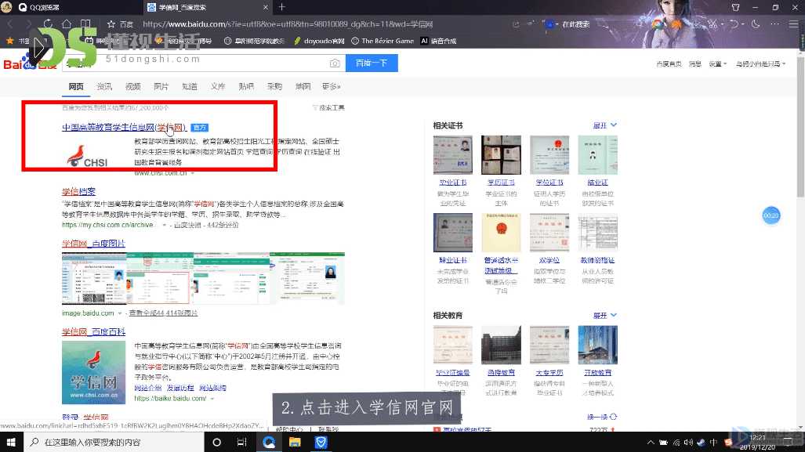Switch to 资讯 search tab

[104, 86]
